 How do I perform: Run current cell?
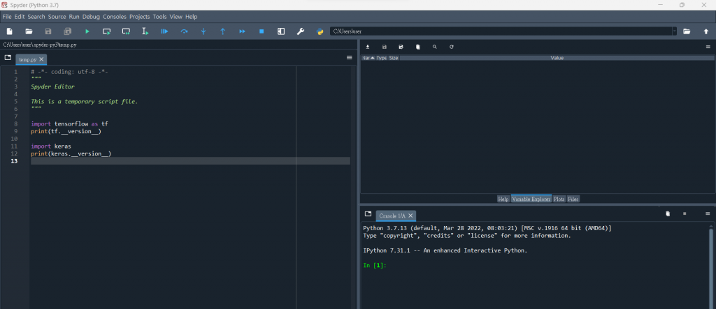(x=106, y=31)
